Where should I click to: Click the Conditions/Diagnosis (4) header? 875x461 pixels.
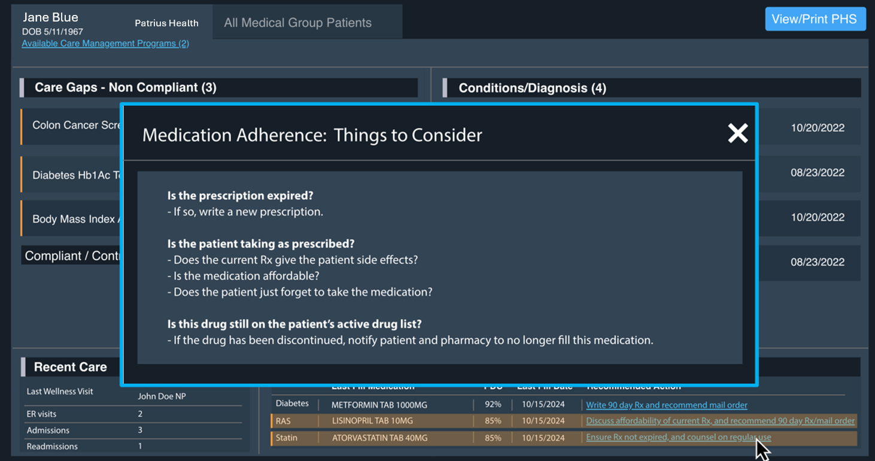point(532,88)
